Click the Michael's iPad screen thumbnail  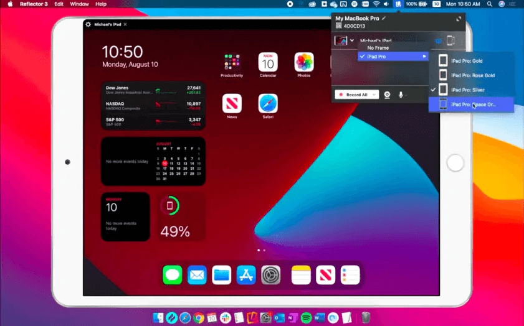pos(341,40)
